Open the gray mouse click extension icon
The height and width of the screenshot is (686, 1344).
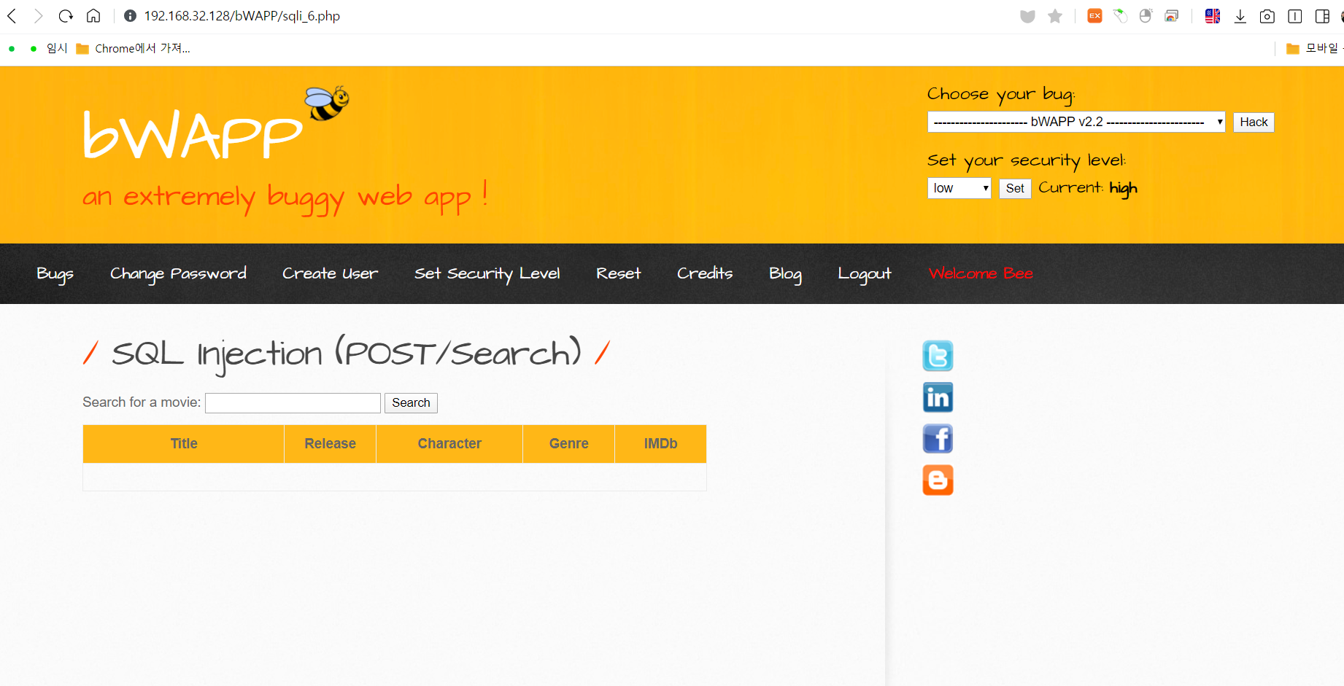tap(1146, 16)
